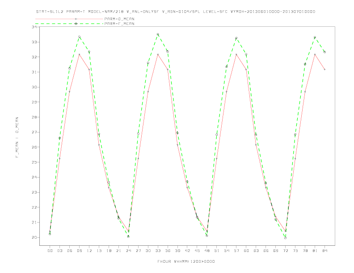Click x-axis forecast hour label 45
The height and width of the screenshot is (273, 354).
coord(197,251)
